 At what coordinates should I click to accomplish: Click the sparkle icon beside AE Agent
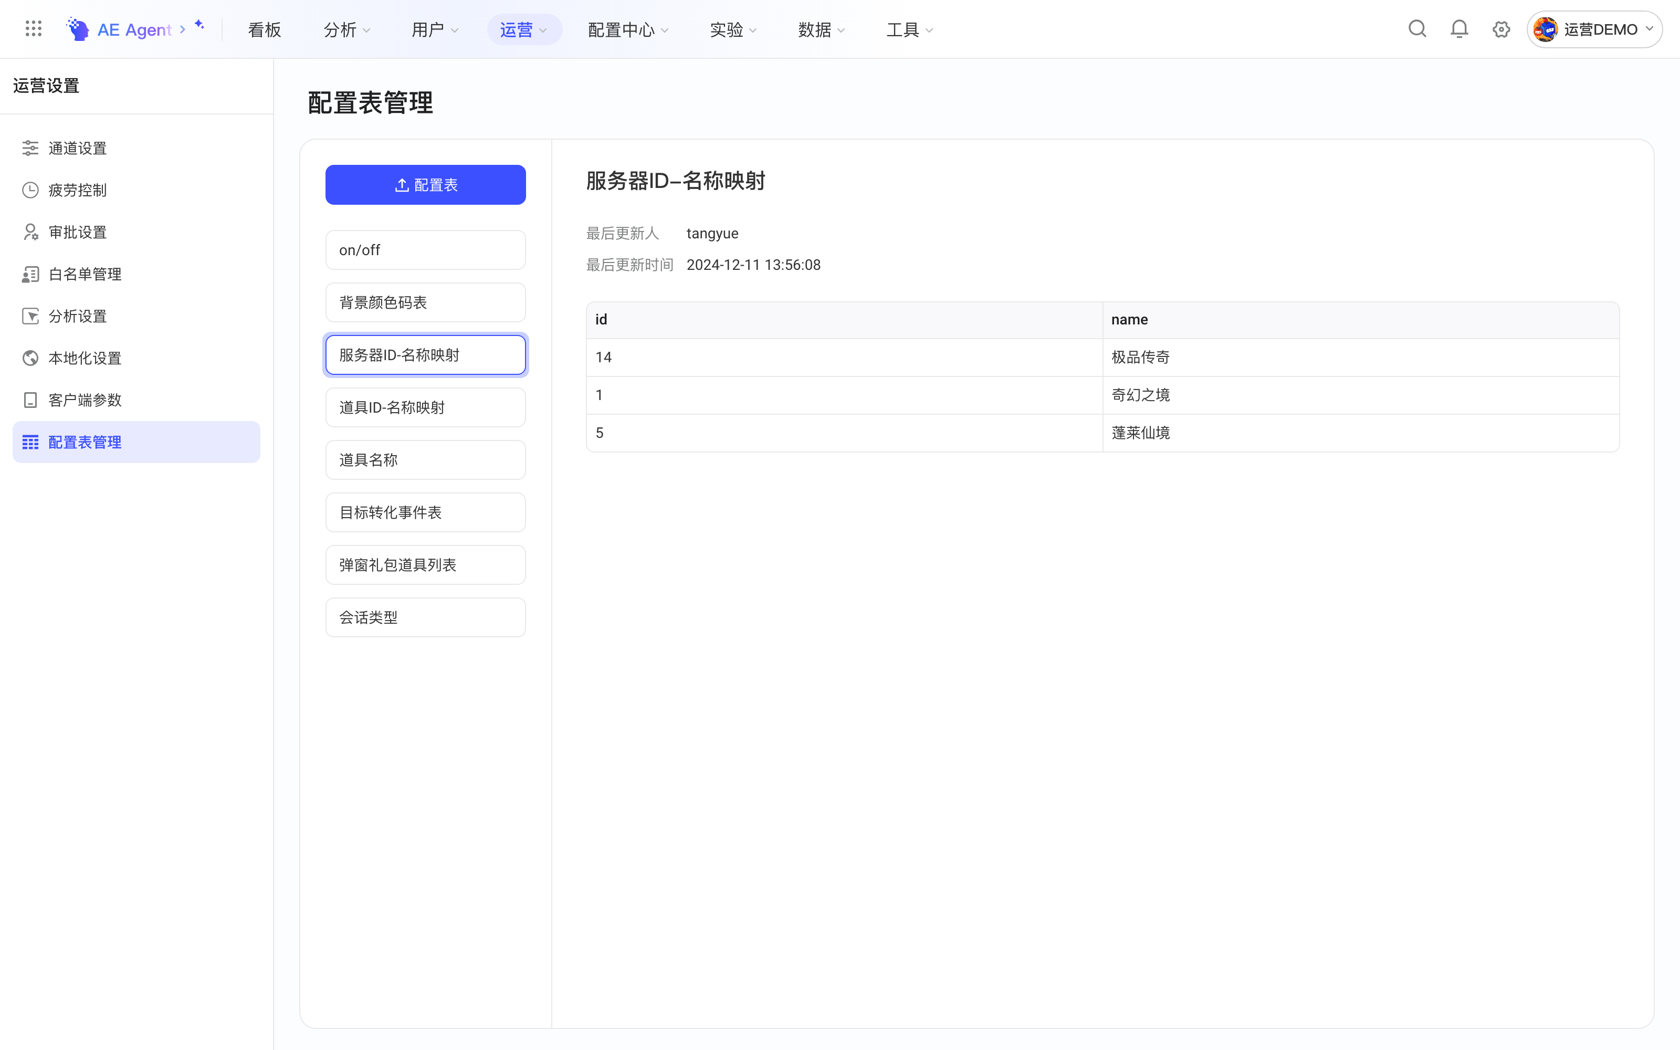coord(200,25)
